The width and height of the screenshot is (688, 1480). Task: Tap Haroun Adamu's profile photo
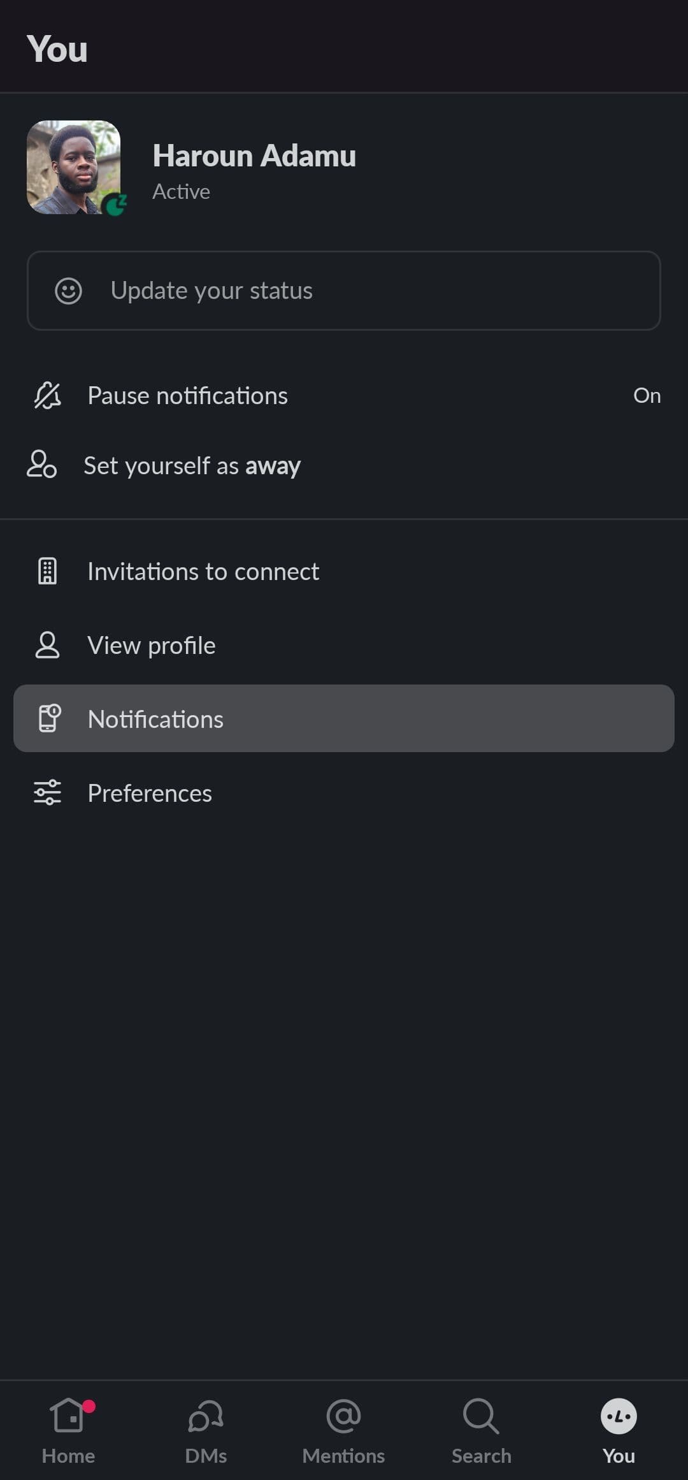pyautogui.click(x=74, y=167)
